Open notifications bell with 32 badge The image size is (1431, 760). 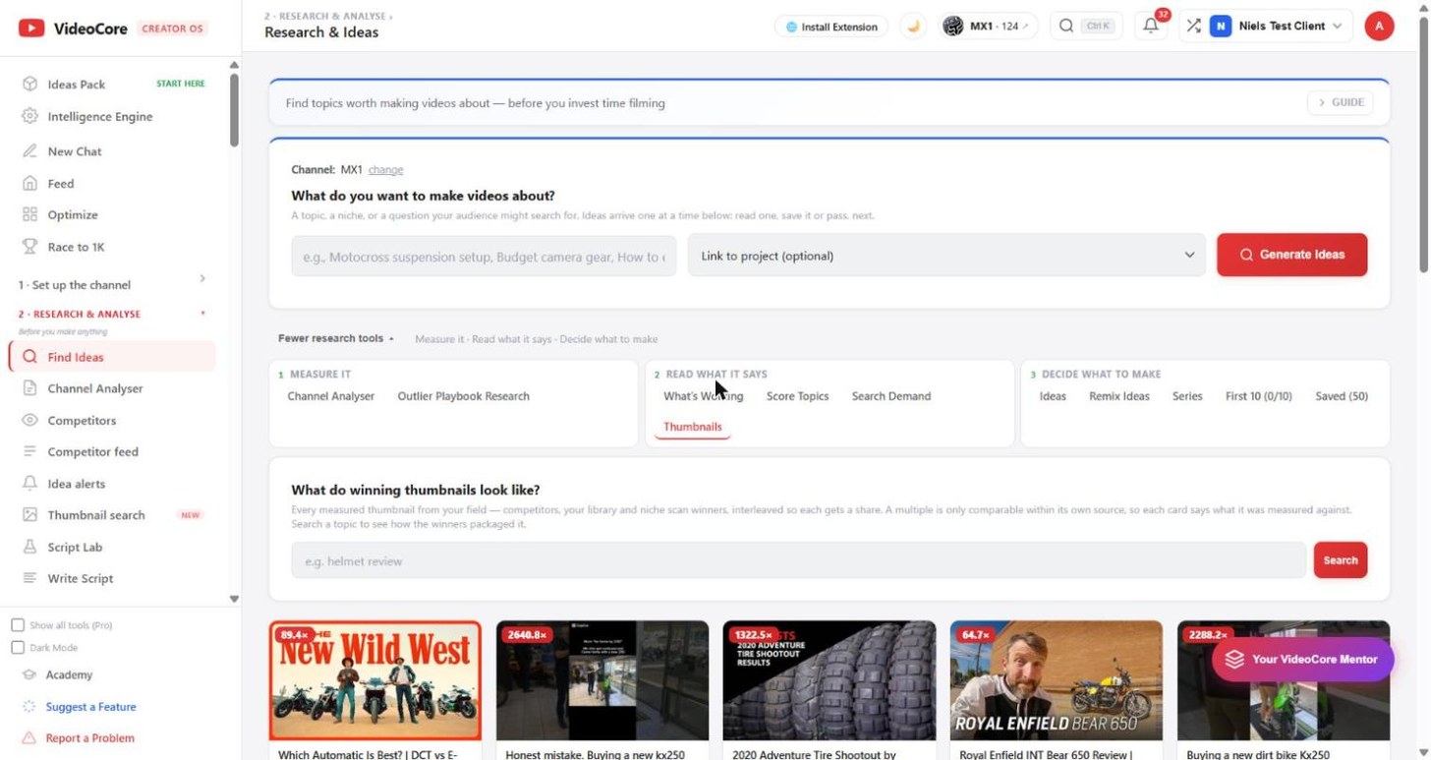point(1151,27)
